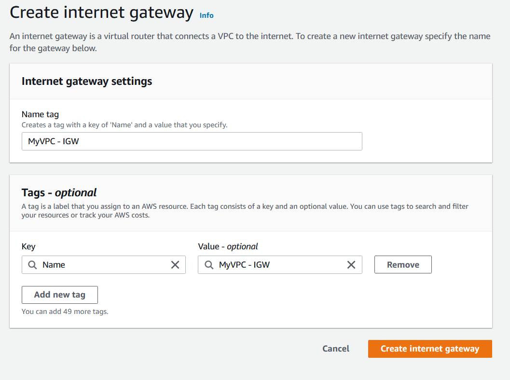Open the Info link beside page title
The image size is (510, 380).
tap(207, 15)
